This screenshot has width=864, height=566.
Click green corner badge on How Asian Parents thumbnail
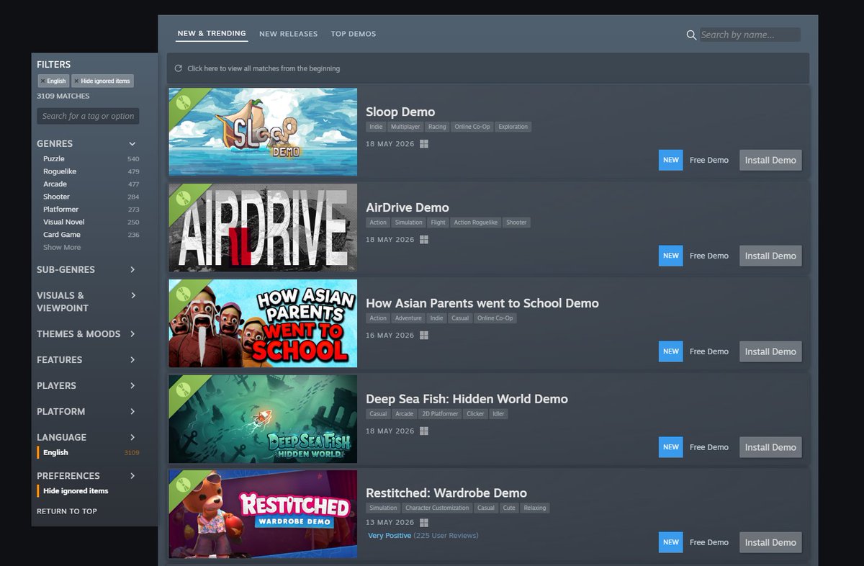pos(184,294)
